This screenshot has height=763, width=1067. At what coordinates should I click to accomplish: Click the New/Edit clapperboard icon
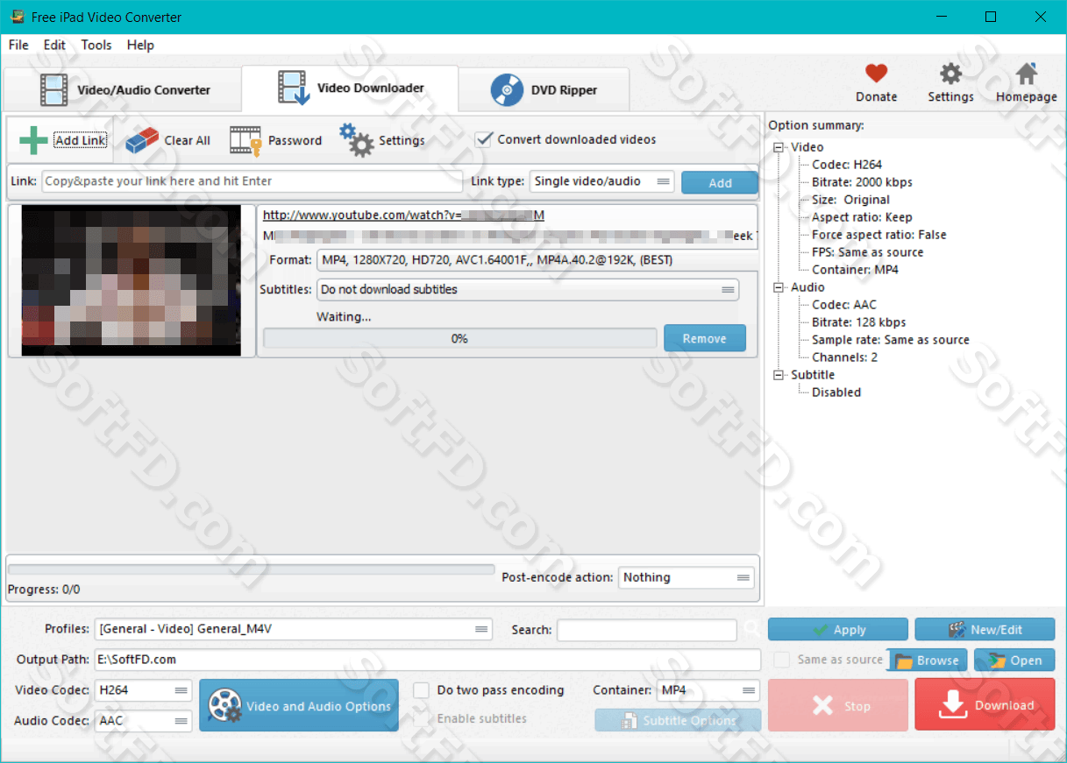pyautogui.click(x=957, y=630)
